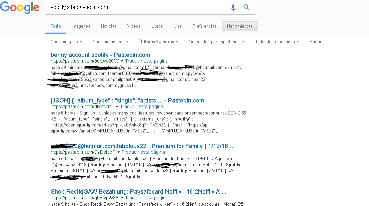The height and width of the screenshot is (206, 369).
Task: Open Ordenados por importancia dropdown
Action: tap(217, 42)
